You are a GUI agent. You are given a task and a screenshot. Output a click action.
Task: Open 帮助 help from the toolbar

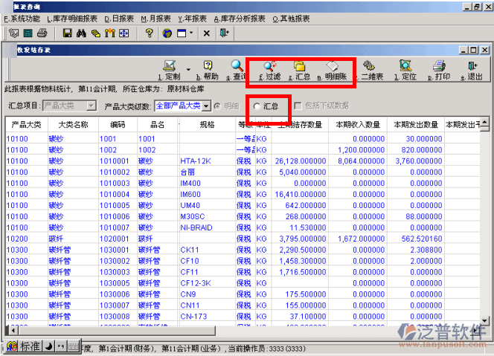(208, 69)
